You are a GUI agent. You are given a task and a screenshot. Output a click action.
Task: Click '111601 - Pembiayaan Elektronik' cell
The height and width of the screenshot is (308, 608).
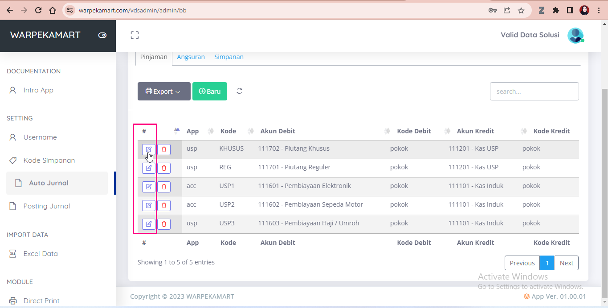(304, 186)
